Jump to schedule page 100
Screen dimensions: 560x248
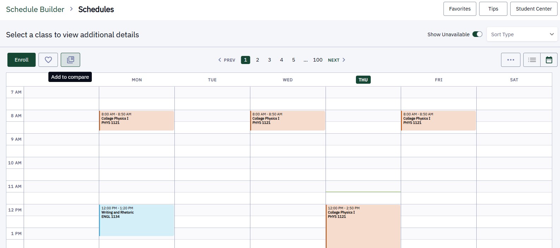(x=318, y=60)
